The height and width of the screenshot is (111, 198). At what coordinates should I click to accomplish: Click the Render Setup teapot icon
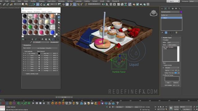point(134,4)
